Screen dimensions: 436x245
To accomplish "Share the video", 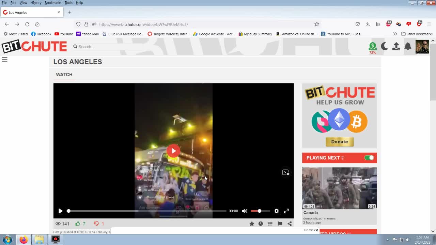I will [x=290, y=224].
